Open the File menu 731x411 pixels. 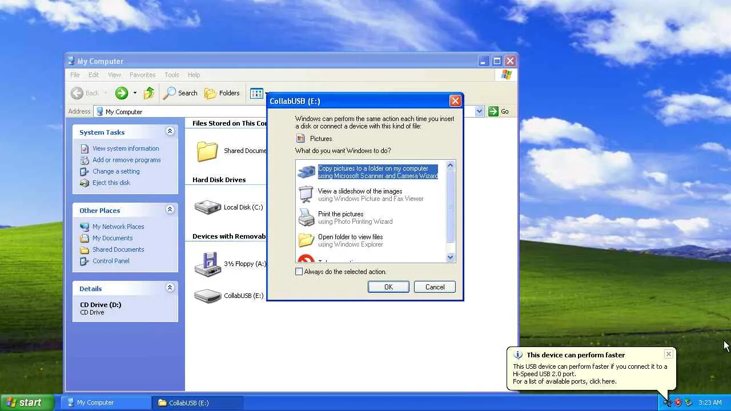point(75,75)
